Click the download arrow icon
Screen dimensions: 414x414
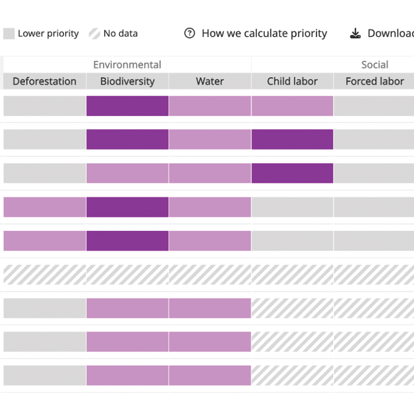coord(355,34)
